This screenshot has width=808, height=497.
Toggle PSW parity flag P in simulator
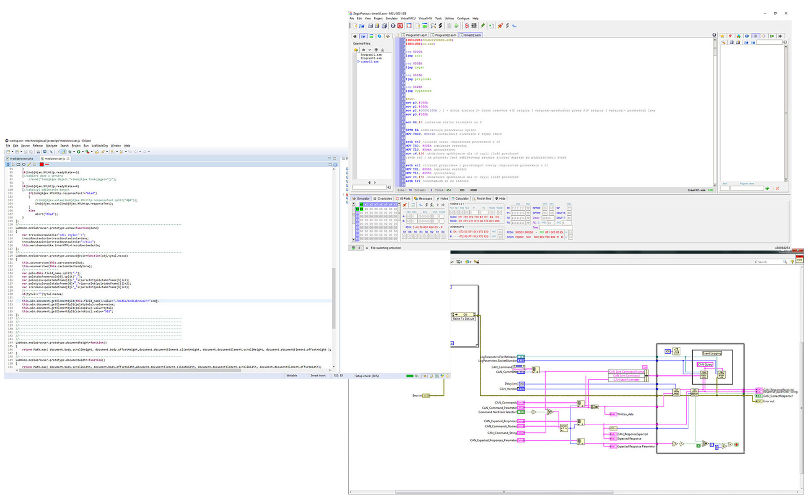[x=442, y=228]
